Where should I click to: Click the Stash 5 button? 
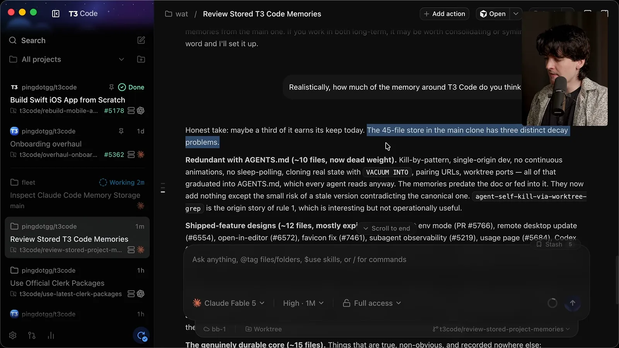pos(554,244)
